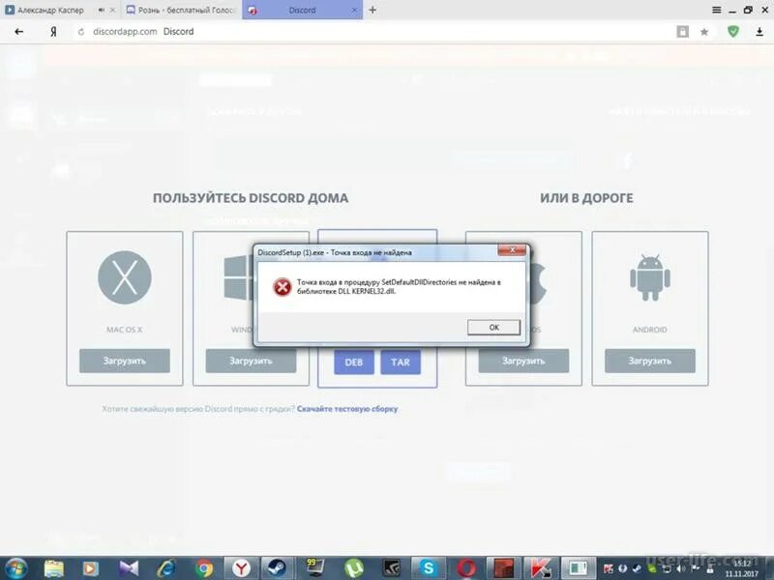Close the DiscordSetup error dialog
Viewport: 774px width, 580px height.
(x=512, y=250)
